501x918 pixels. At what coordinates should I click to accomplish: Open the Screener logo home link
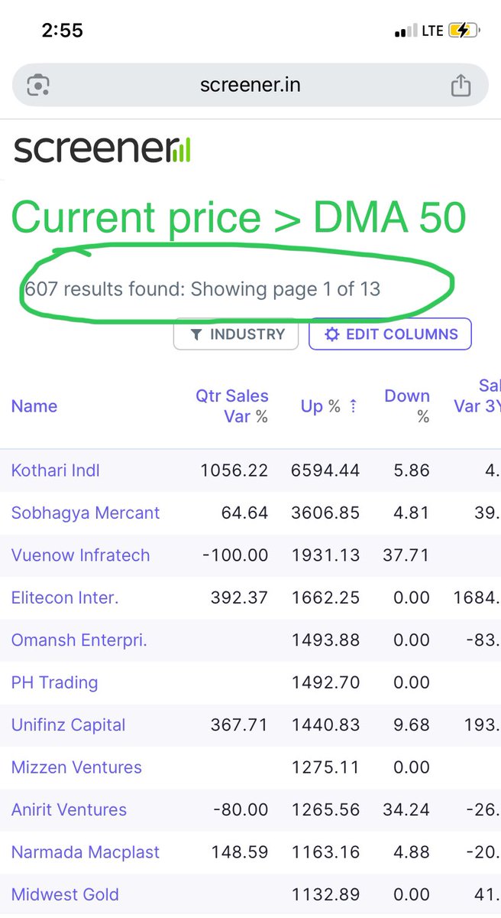click(x=102, y=148)
